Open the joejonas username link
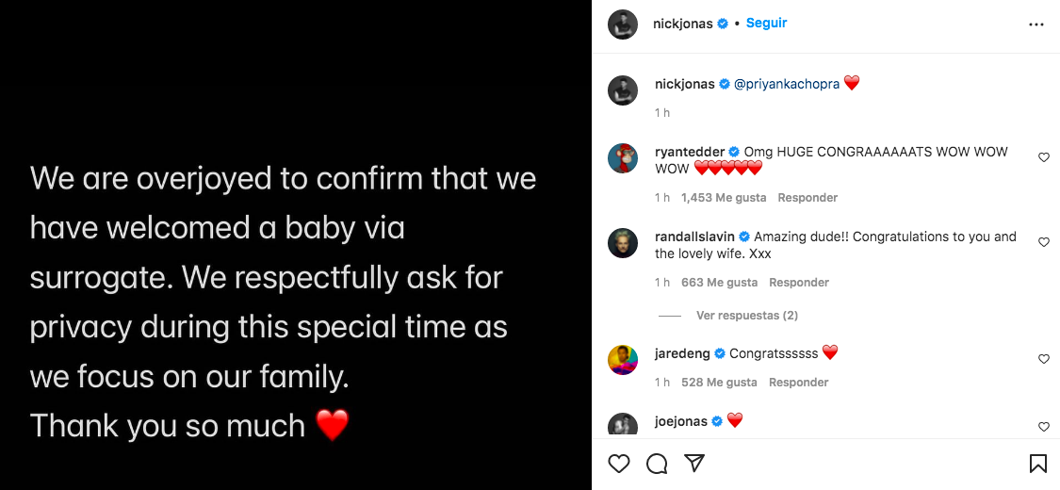 (680, 421)
